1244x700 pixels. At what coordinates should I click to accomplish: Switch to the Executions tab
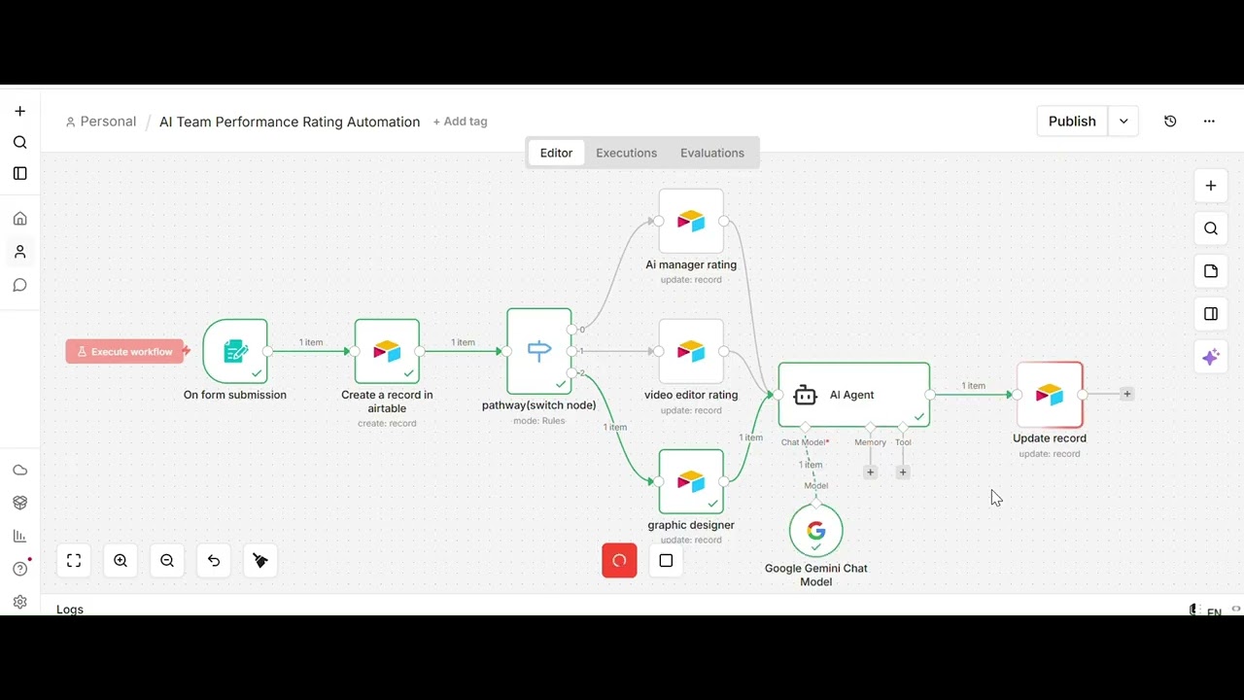(x=626, y=153)
